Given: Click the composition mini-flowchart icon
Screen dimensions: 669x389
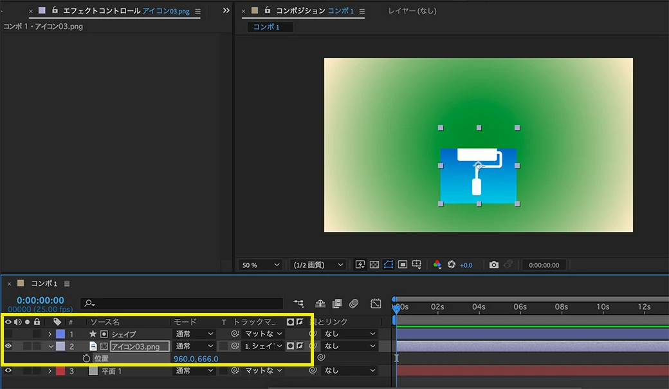Looking at the screenshot, I should click(x=298, y=303).
